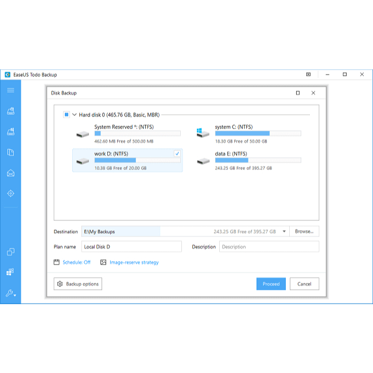The width and height of the screenshot is (373, 373).
Task: Select the data E: partition
Action: tap(247, 161)
